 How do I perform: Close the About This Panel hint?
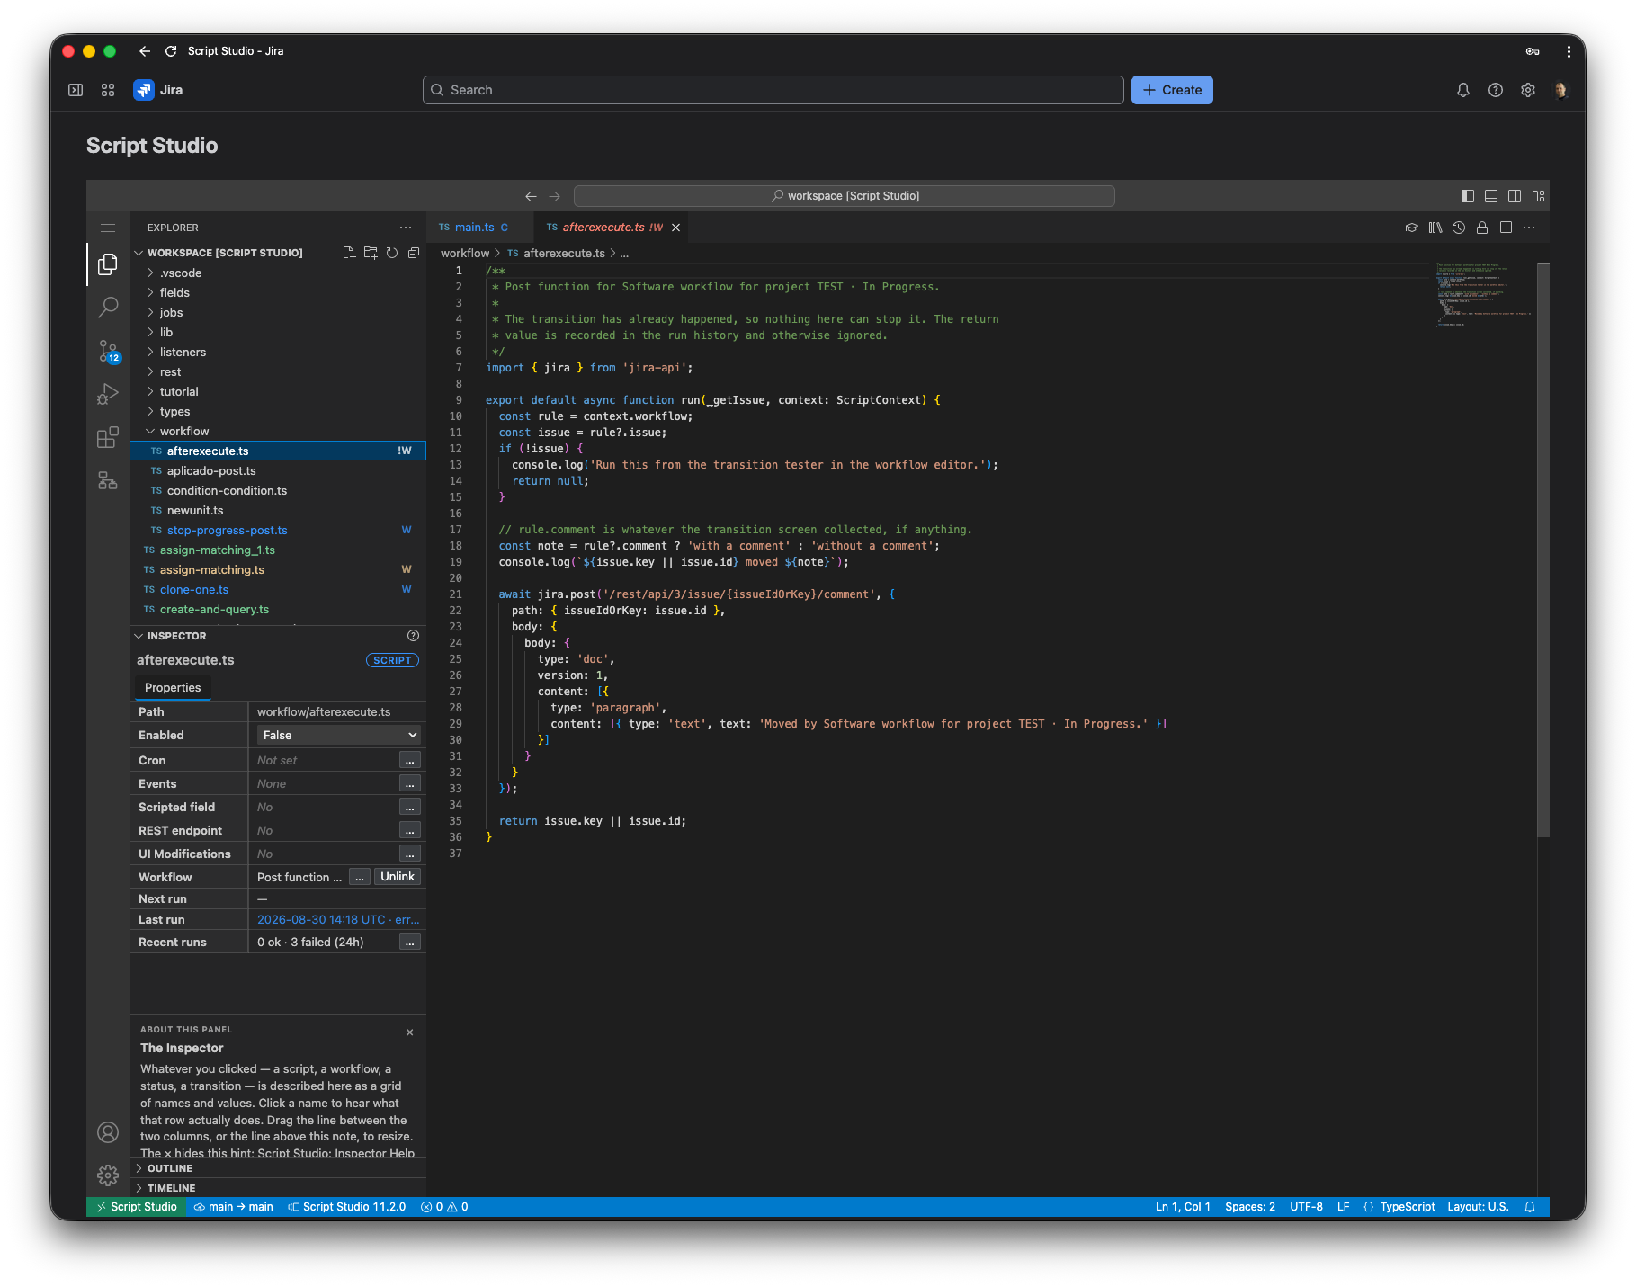[410, 1032]
